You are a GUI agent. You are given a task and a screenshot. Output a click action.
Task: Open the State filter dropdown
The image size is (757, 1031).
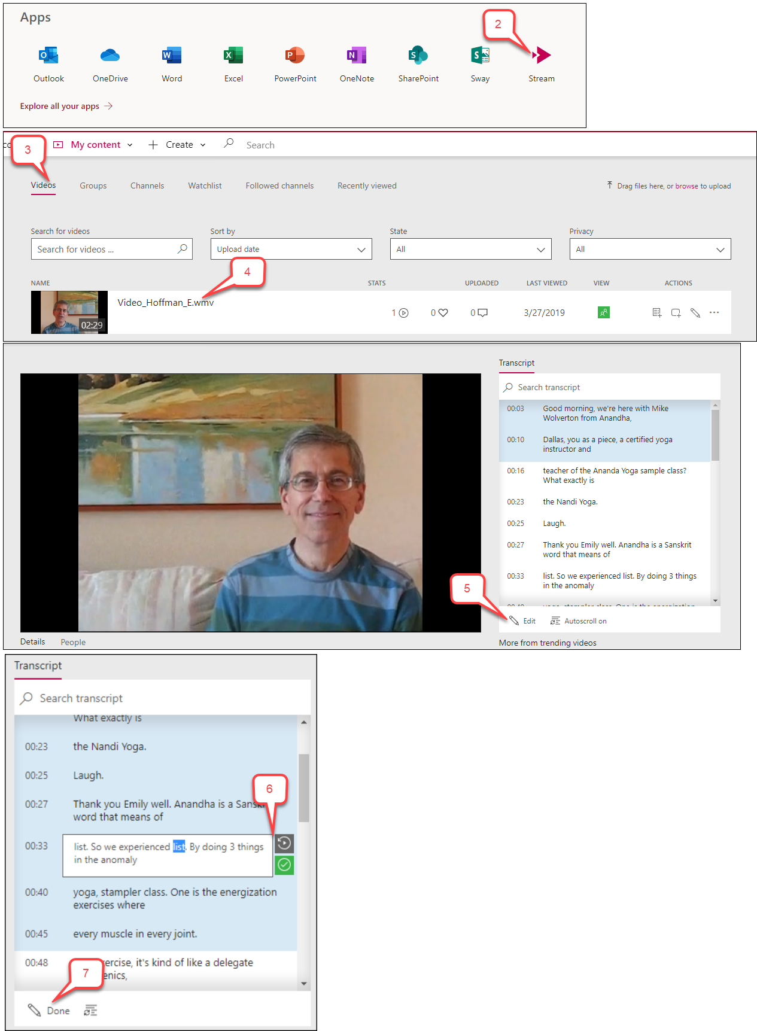470,249
